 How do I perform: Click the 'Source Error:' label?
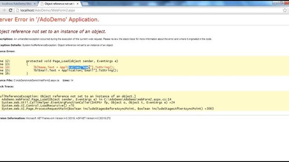click(8, 51)
